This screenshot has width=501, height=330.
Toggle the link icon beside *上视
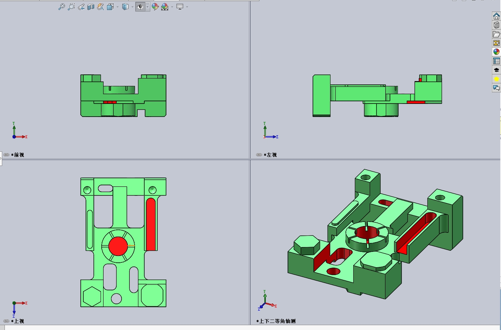pos(6,321)
